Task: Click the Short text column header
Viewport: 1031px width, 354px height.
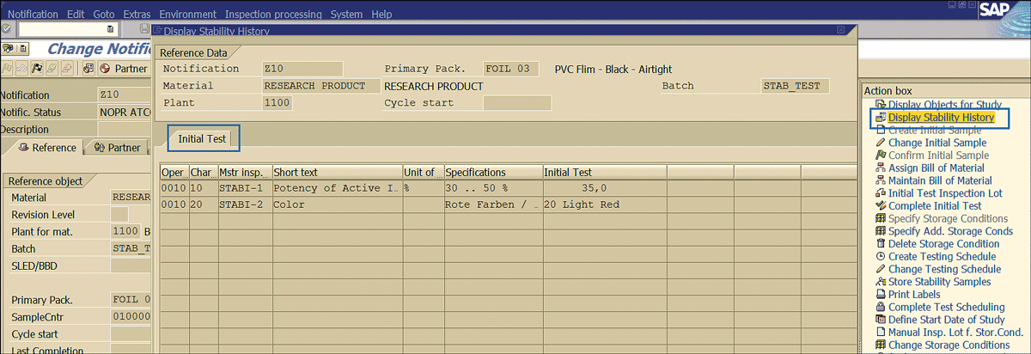Action: [337, 173]
